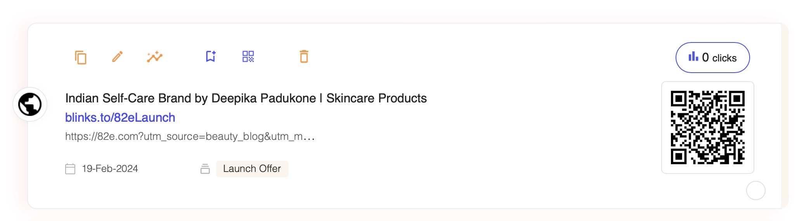The height and width of the screenshot is (221, 809).
Task: Click the 19-Feb-2024 date text
Action: [110, 169]
